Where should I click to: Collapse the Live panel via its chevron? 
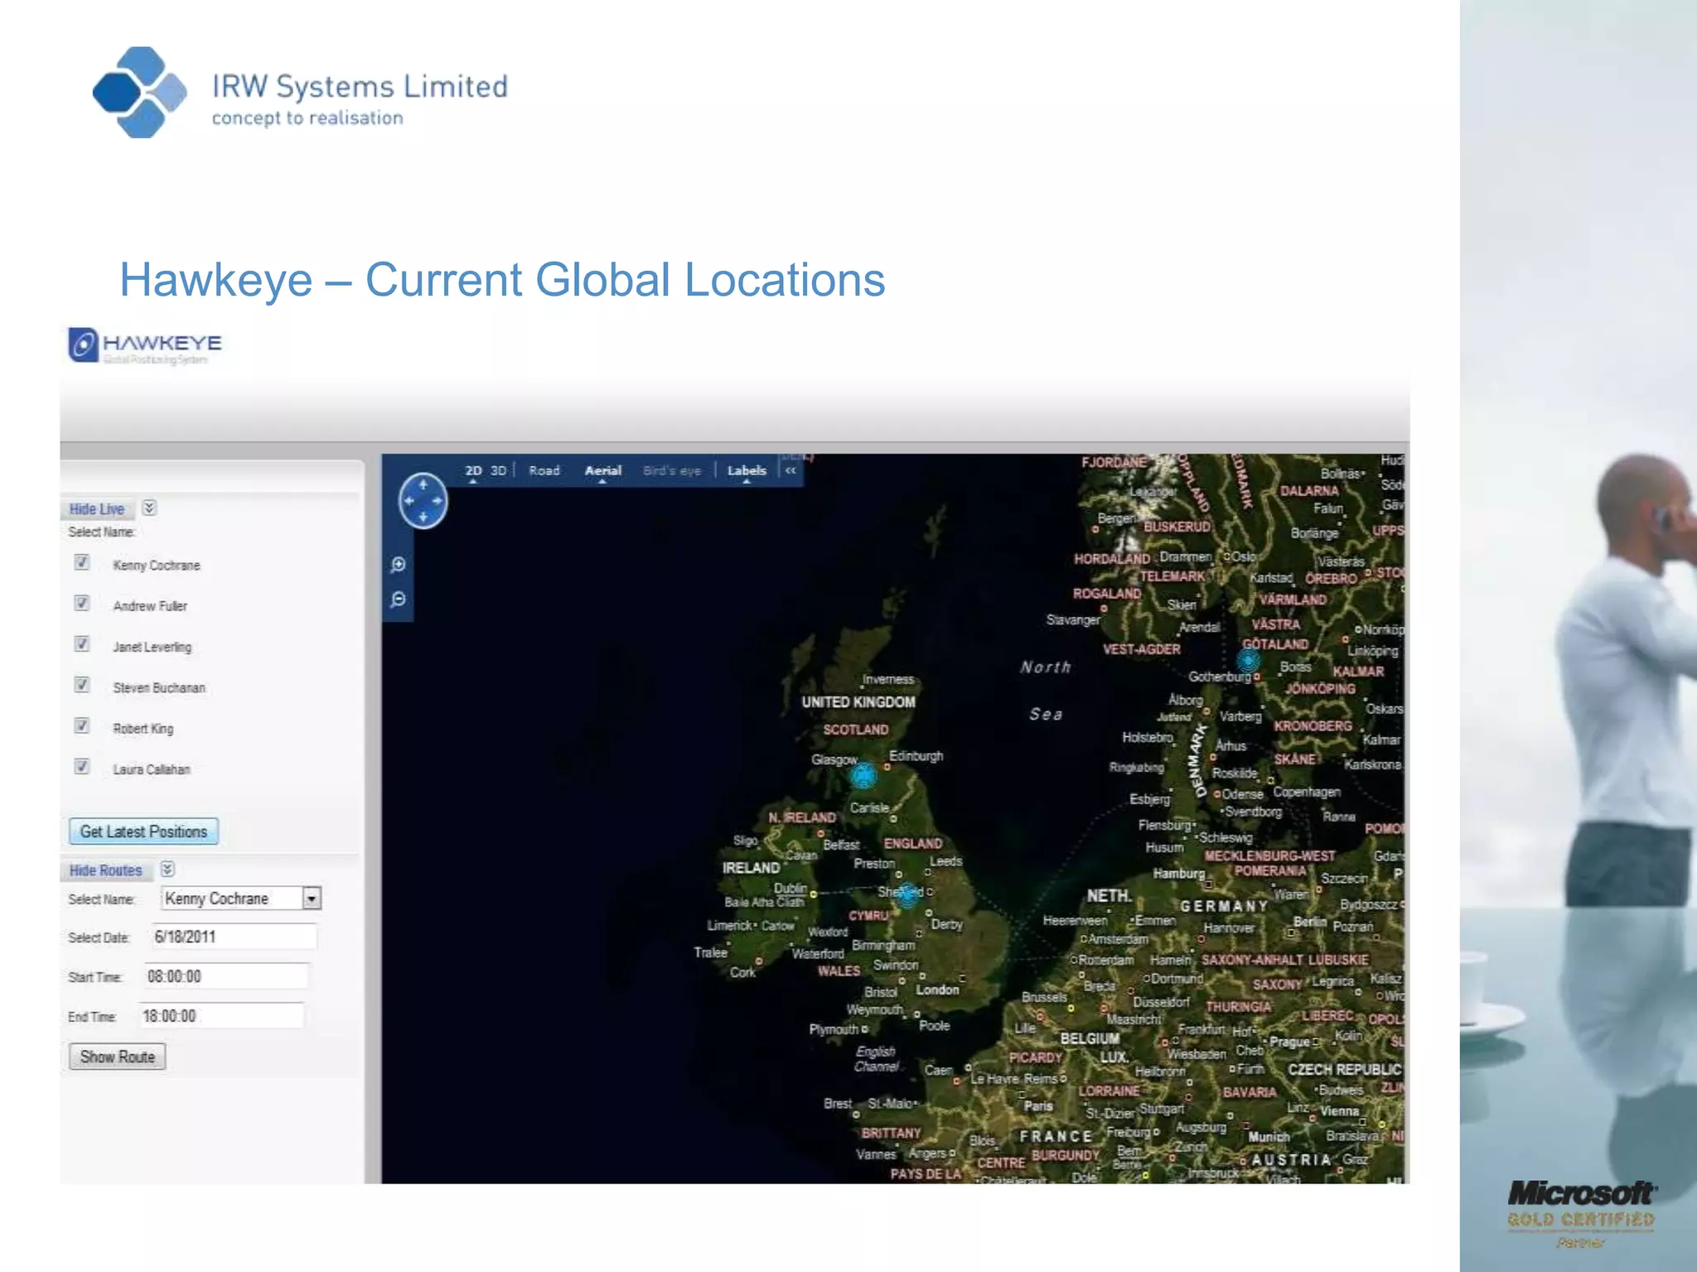click(x=149, y=508)
